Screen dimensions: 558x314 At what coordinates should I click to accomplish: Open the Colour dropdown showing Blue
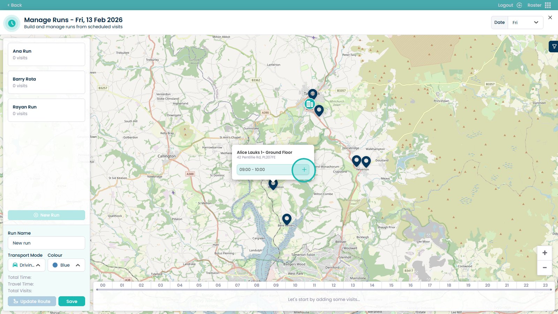pos(66,265)
